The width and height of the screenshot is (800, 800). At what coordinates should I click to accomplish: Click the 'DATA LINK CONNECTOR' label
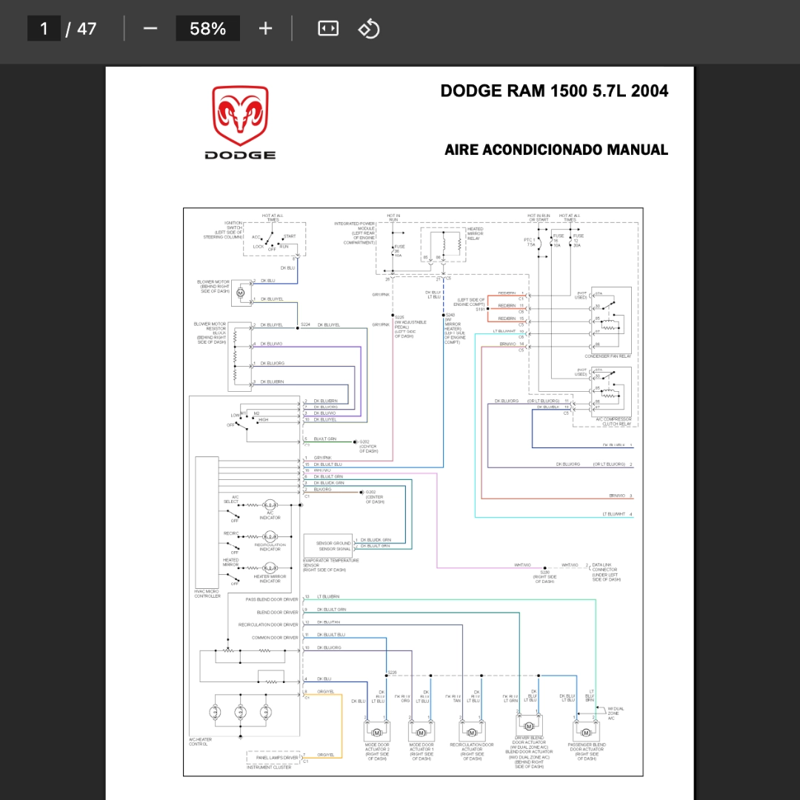604,567
